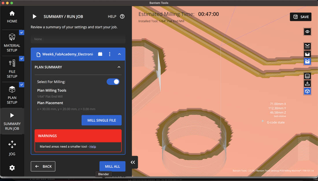Open the file's three-dot options menu
This screenshot has height=181, width=318.
(110, 54)
